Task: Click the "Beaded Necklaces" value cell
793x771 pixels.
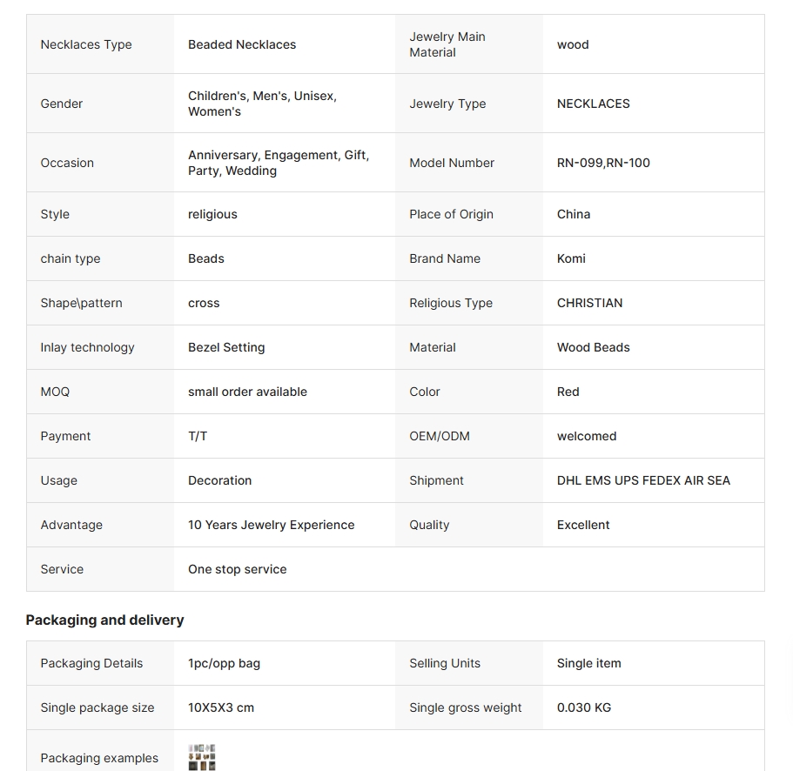Action: pos(242,44)
